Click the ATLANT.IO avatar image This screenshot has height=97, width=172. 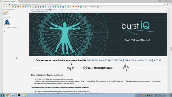click(7, 23)
